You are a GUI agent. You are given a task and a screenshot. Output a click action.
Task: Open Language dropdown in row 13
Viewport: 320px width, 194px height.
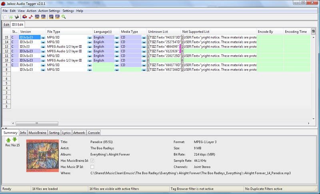point(116,47)
